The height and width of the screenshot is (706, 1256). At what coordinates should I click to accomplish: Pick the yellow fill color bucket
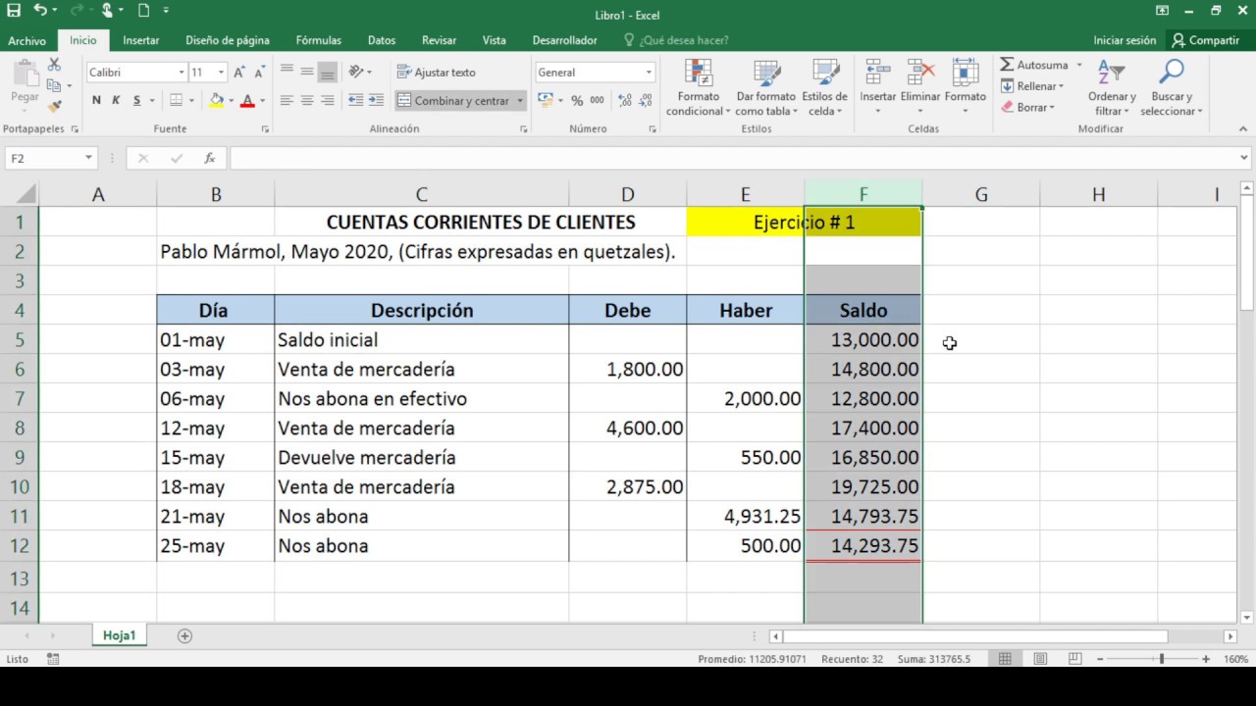click(x=217, y=100)
